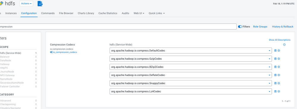The height and width of the screenshot is (109, 297).
Task: Delete the DefaultCodec entry with trash icon
Action: [x=275, y=50]
